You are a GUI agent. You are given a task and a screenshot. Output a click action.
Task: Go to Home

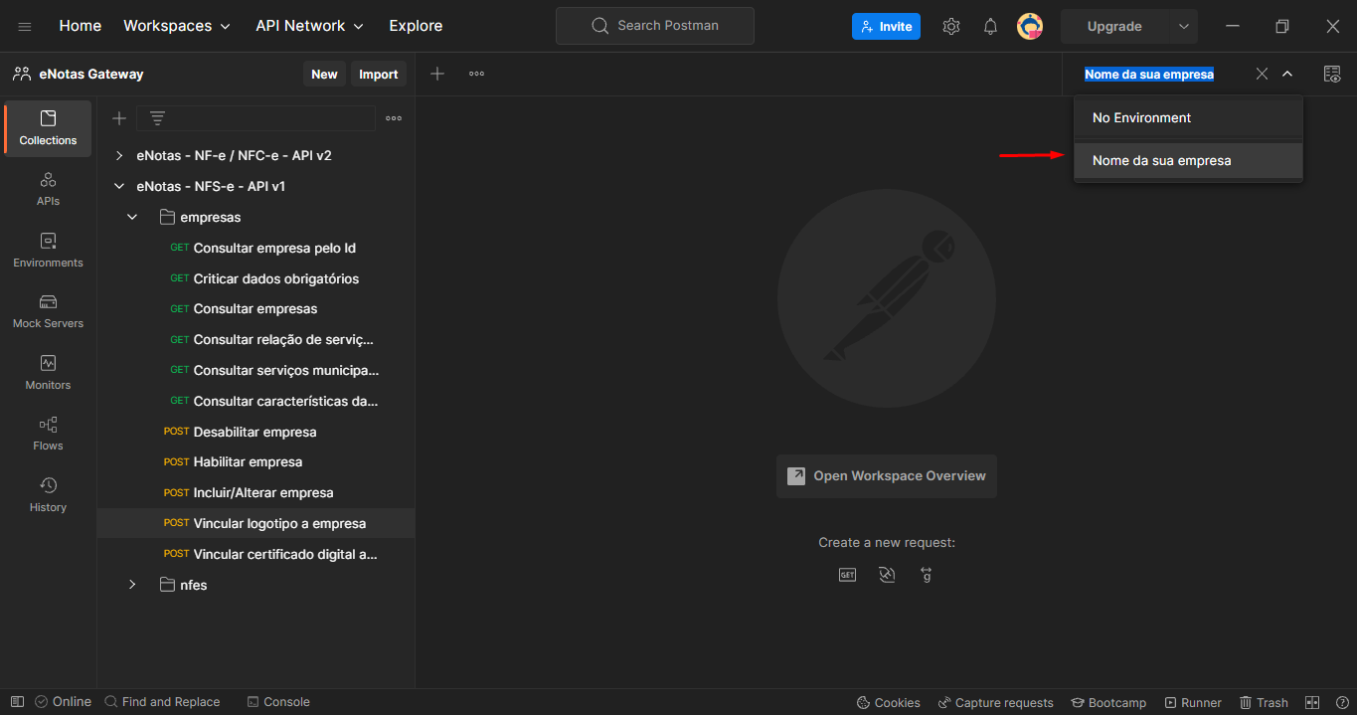[x=81, y=26]
